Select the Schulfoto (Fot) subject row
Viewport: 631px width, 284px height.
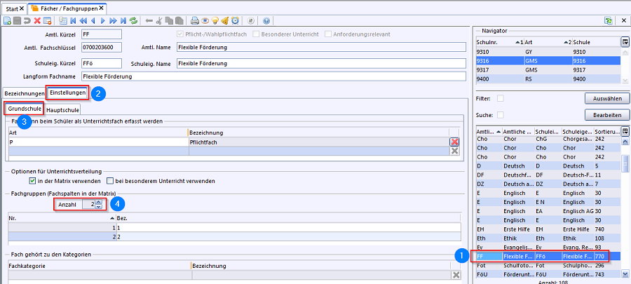point(548,266)
